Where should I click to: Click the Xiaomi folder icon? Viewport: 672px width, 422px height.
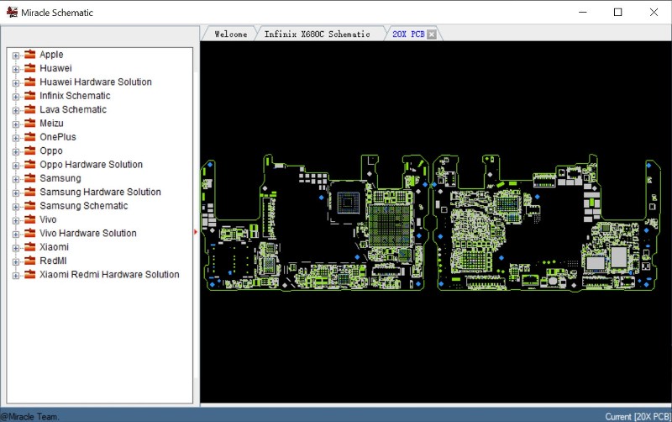pos(29,246)
